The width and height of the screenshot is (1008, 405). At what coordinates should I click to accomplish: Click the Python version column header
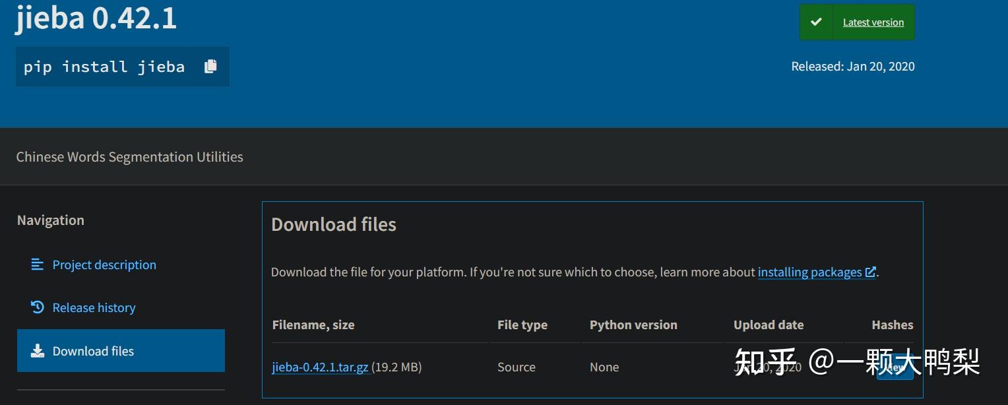click(x=633, y=325)
